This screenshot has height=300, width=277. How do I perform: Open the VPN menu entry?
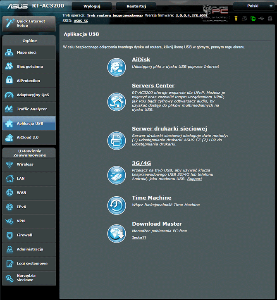pyautogui.click(x=29, y=221)
